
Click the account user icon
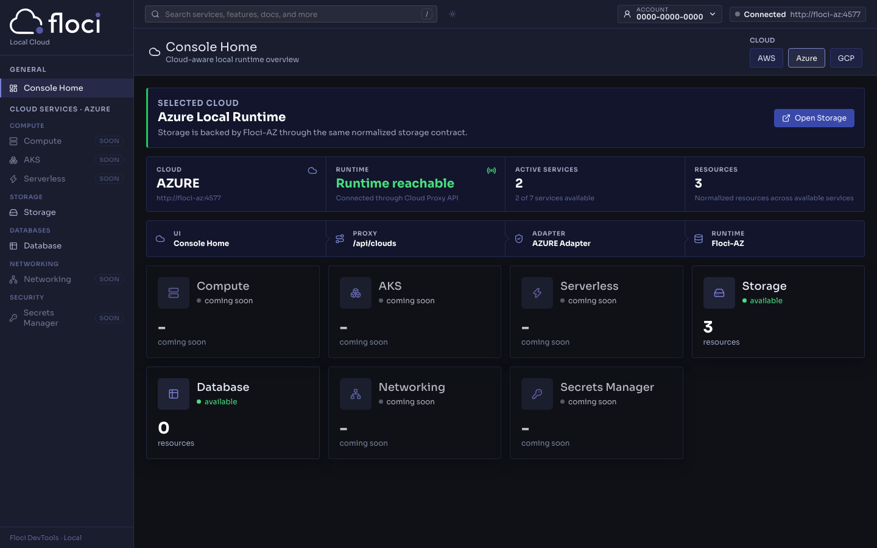pyautogui.click(x=627, y=14)
